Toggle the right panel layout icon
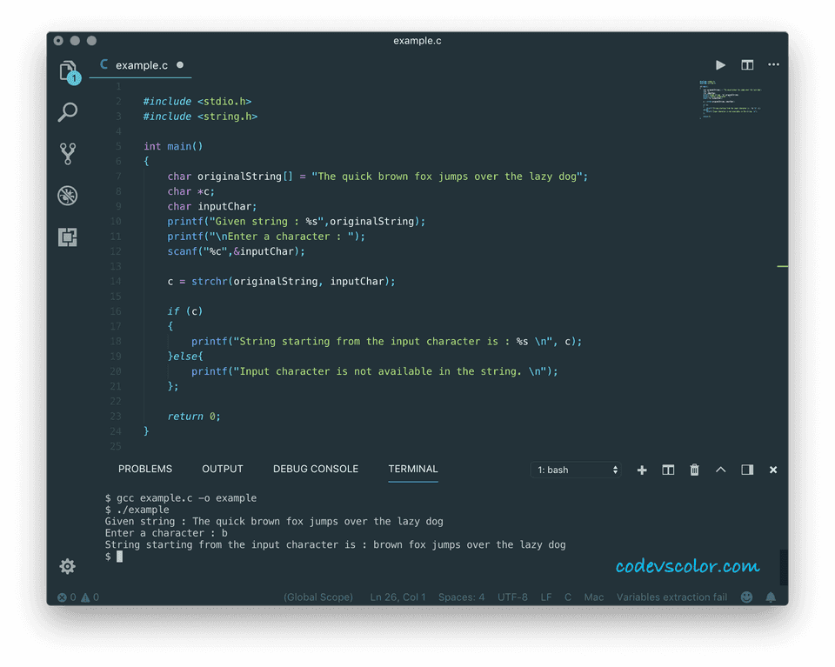 [746, 469]
